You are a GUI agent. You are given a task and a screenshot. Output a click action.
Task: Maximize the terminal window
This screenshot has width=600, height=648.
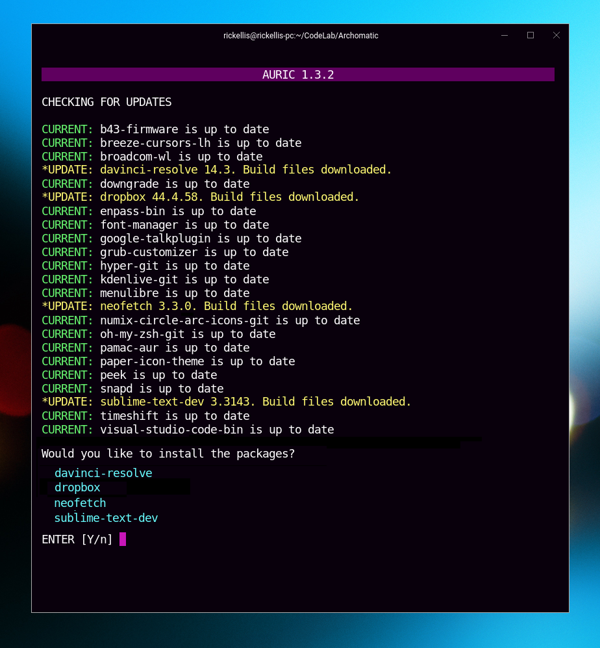(x=531, y=36)
